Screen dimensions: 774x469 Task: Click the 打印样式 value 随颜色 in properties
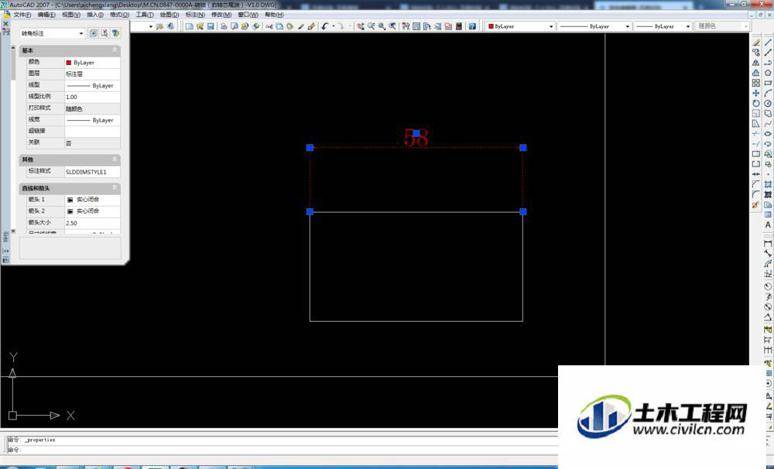pos(92,108)
